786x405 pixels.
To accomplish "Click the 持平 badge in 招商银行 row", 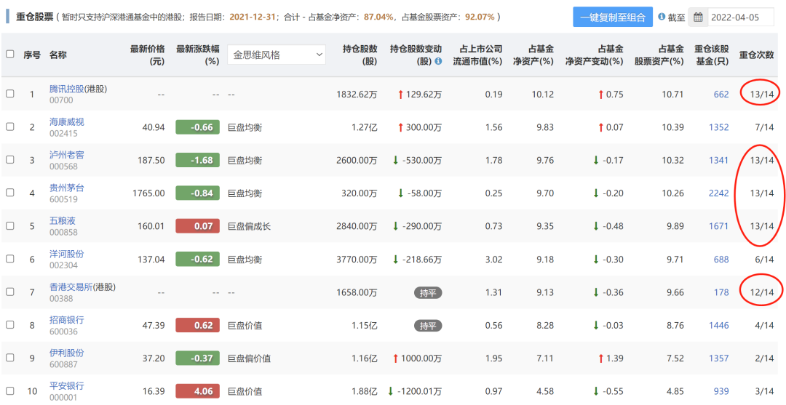I will coord(428,326).
